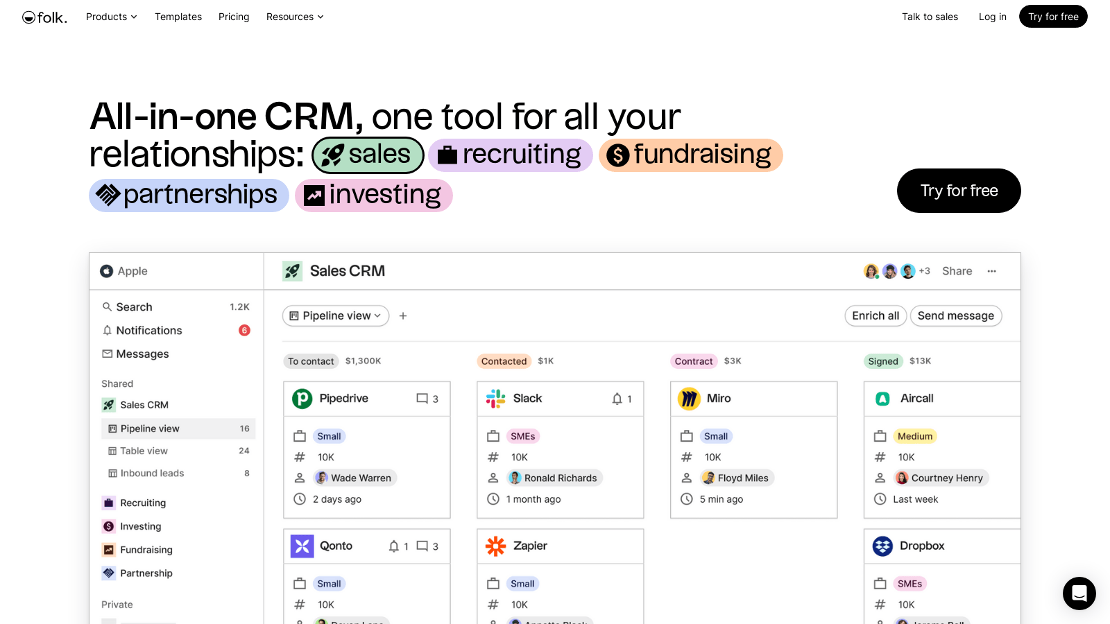
Task: Open the chat widget bubble
Action: tap(1079, 593)
